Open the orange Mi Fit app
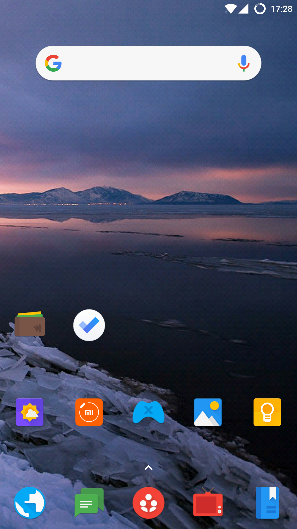297x529 pixels. (89, 412)
